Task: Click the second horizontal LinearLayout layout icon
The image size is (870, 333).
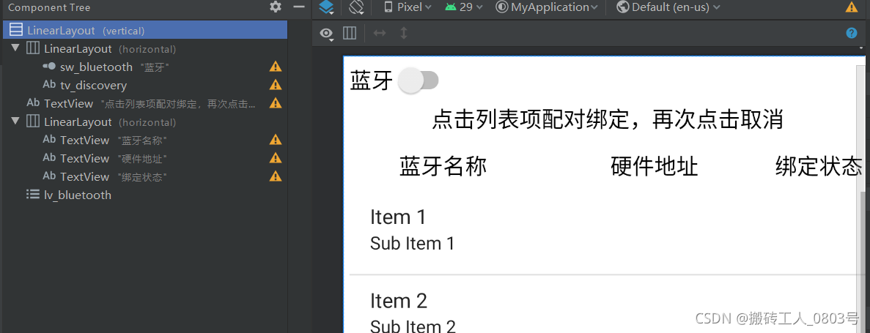Action: (x=33, y=121)
